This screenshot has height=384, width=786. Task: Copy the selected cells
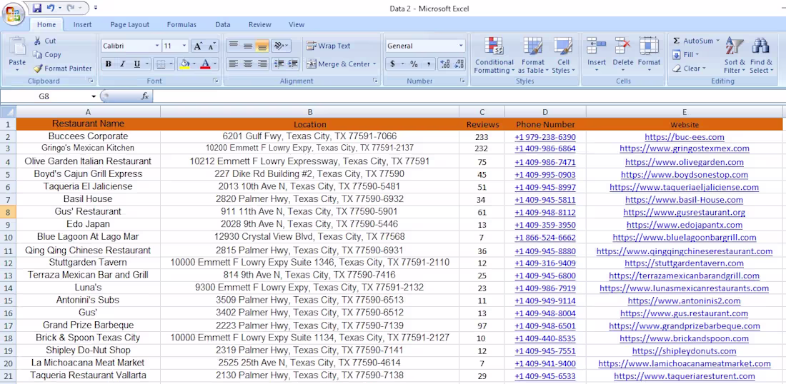[x=47, y=54]
